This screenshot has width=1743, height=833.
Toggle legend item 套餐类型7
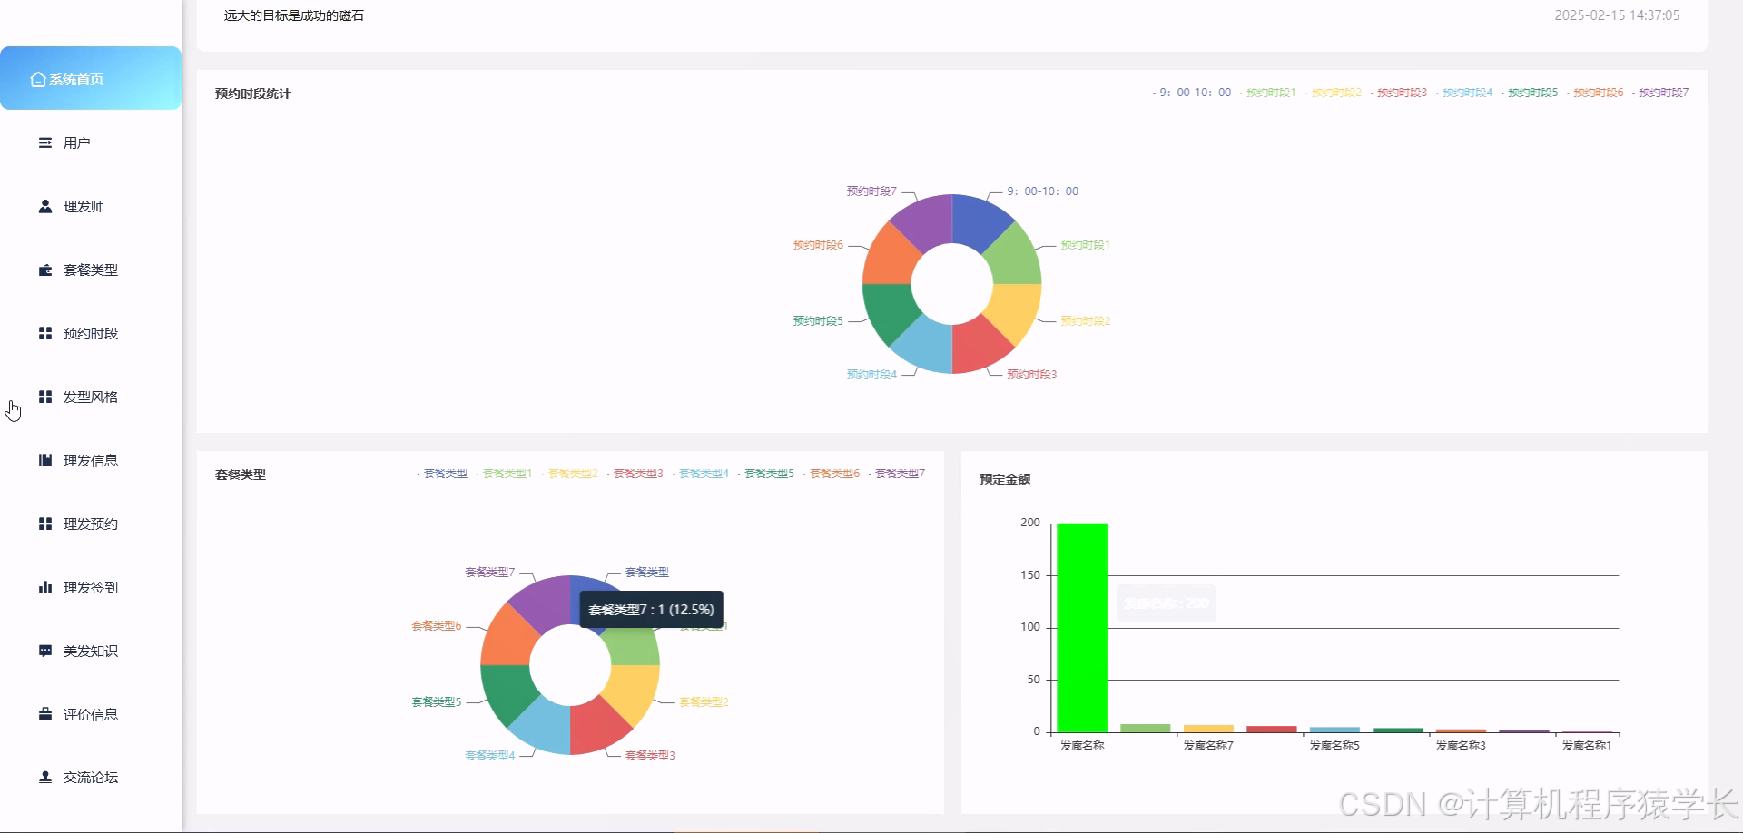tap(897, 474)
